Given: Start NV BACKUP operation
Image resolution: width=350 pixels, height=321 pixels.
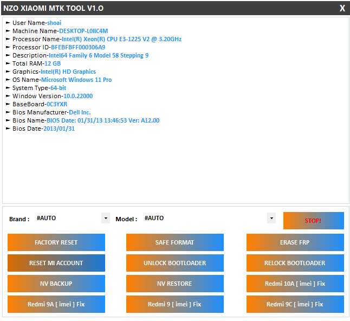Looking at the screenshot, I should click(56, 284).
